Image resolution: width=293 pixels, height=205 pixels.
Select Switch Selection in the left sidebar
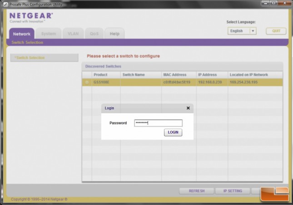[x=44, y=58]
